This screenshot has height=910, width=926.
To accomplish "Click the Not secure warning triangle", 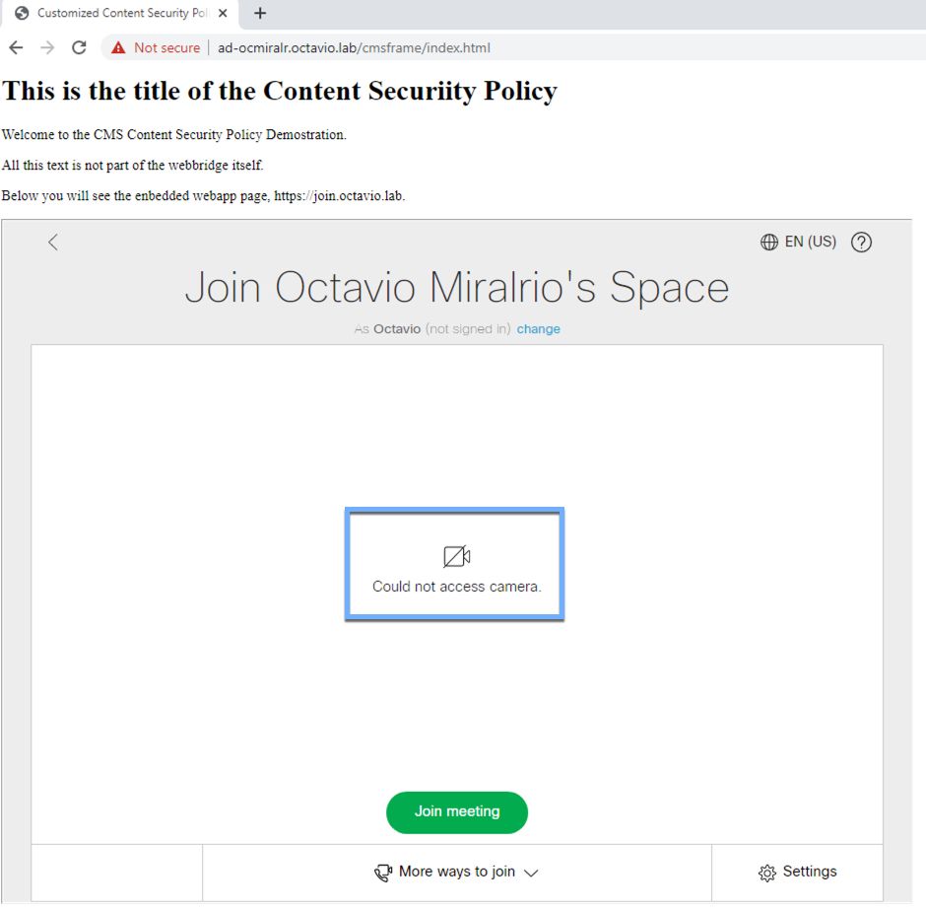I will coord(118,48).
